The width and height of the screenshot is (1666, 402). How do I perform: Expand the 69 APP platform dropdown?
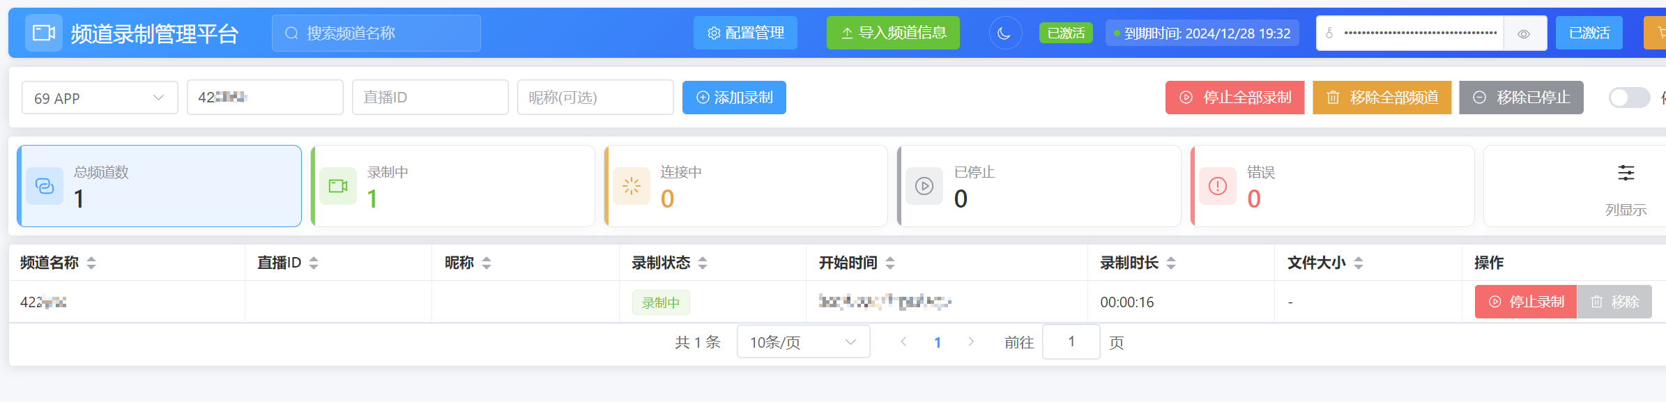100,98
